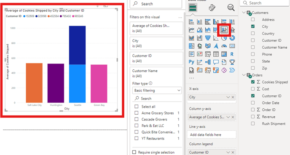
Task: Select the Scatter chart visual
Action: pos(216,38)
